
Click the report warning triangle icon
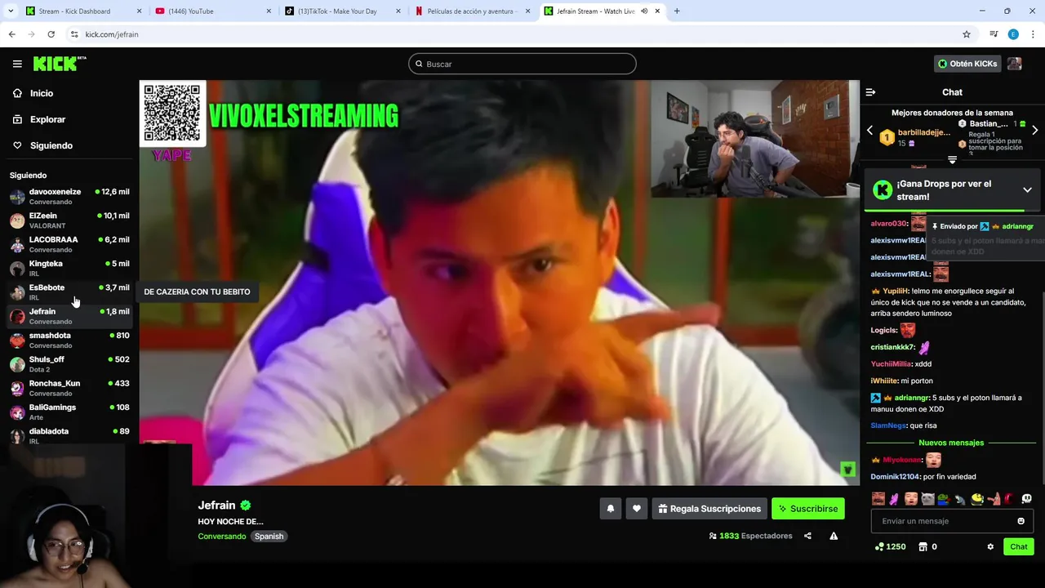point(834,536)
